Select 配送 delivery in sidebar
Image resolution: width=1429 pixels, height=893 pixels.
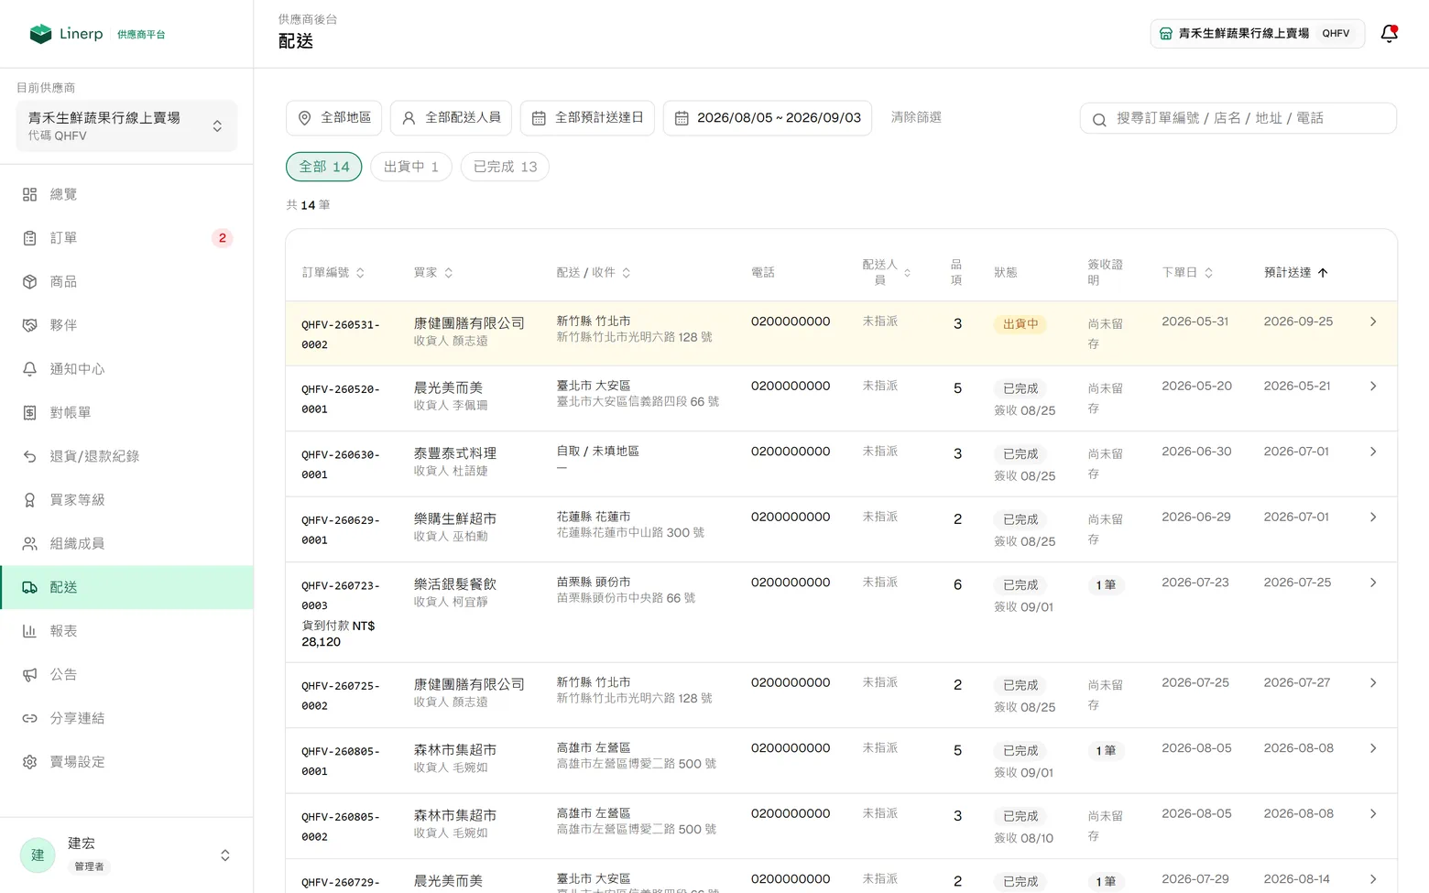(126, 587)
